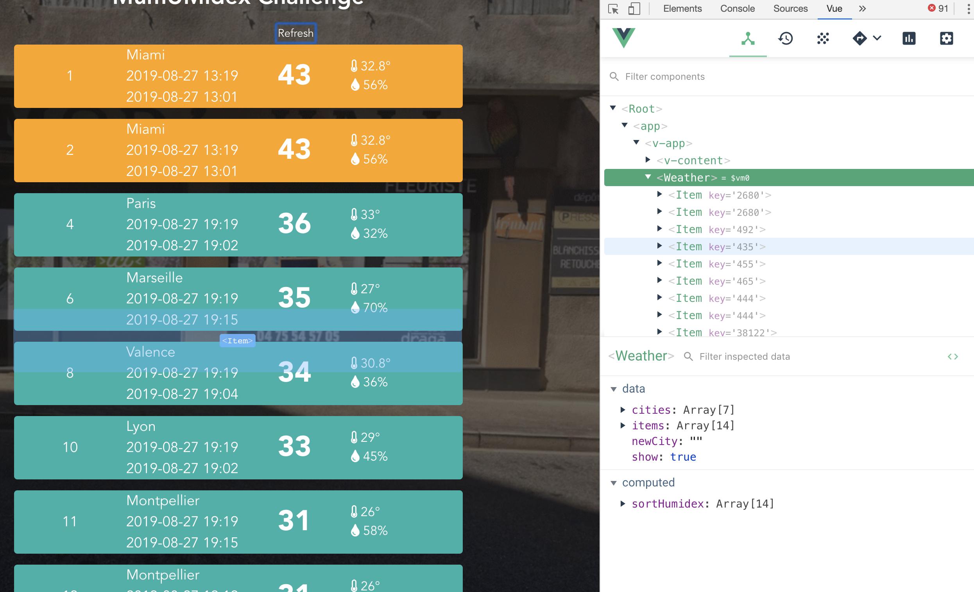Activate the inspect element picker icon
This screenshot has height=592, width=974.
click(x=613, y=9)
